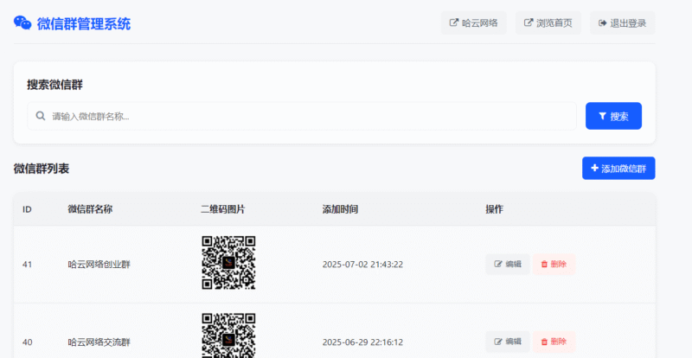Select the ID cell 41
The height and width of the screenshot is (358, 692).
[27, 265]
